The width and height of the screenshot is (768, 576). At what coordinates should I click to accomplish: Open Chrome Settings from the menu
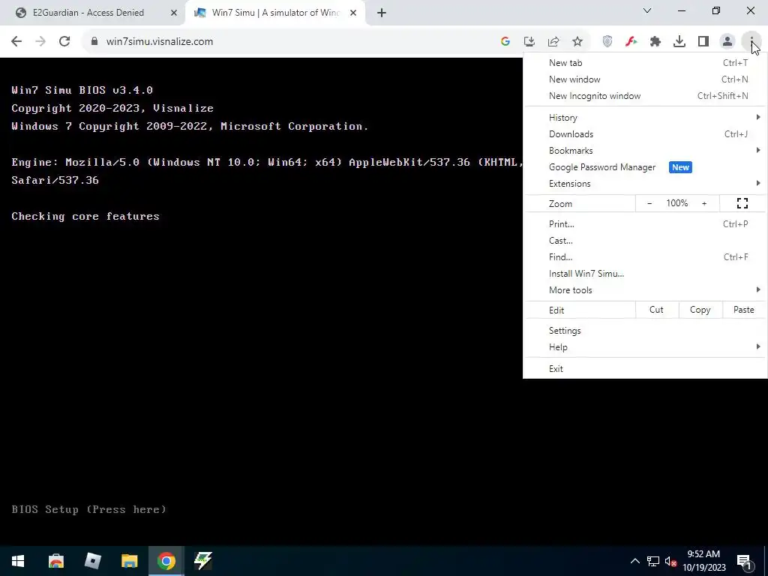coord(645,331)
